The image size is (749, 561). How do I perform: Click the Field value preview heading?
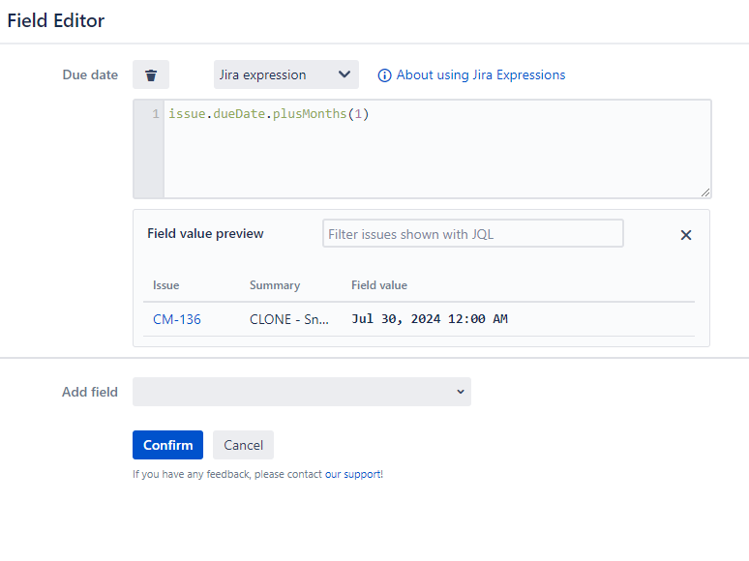tap(205, 233)
